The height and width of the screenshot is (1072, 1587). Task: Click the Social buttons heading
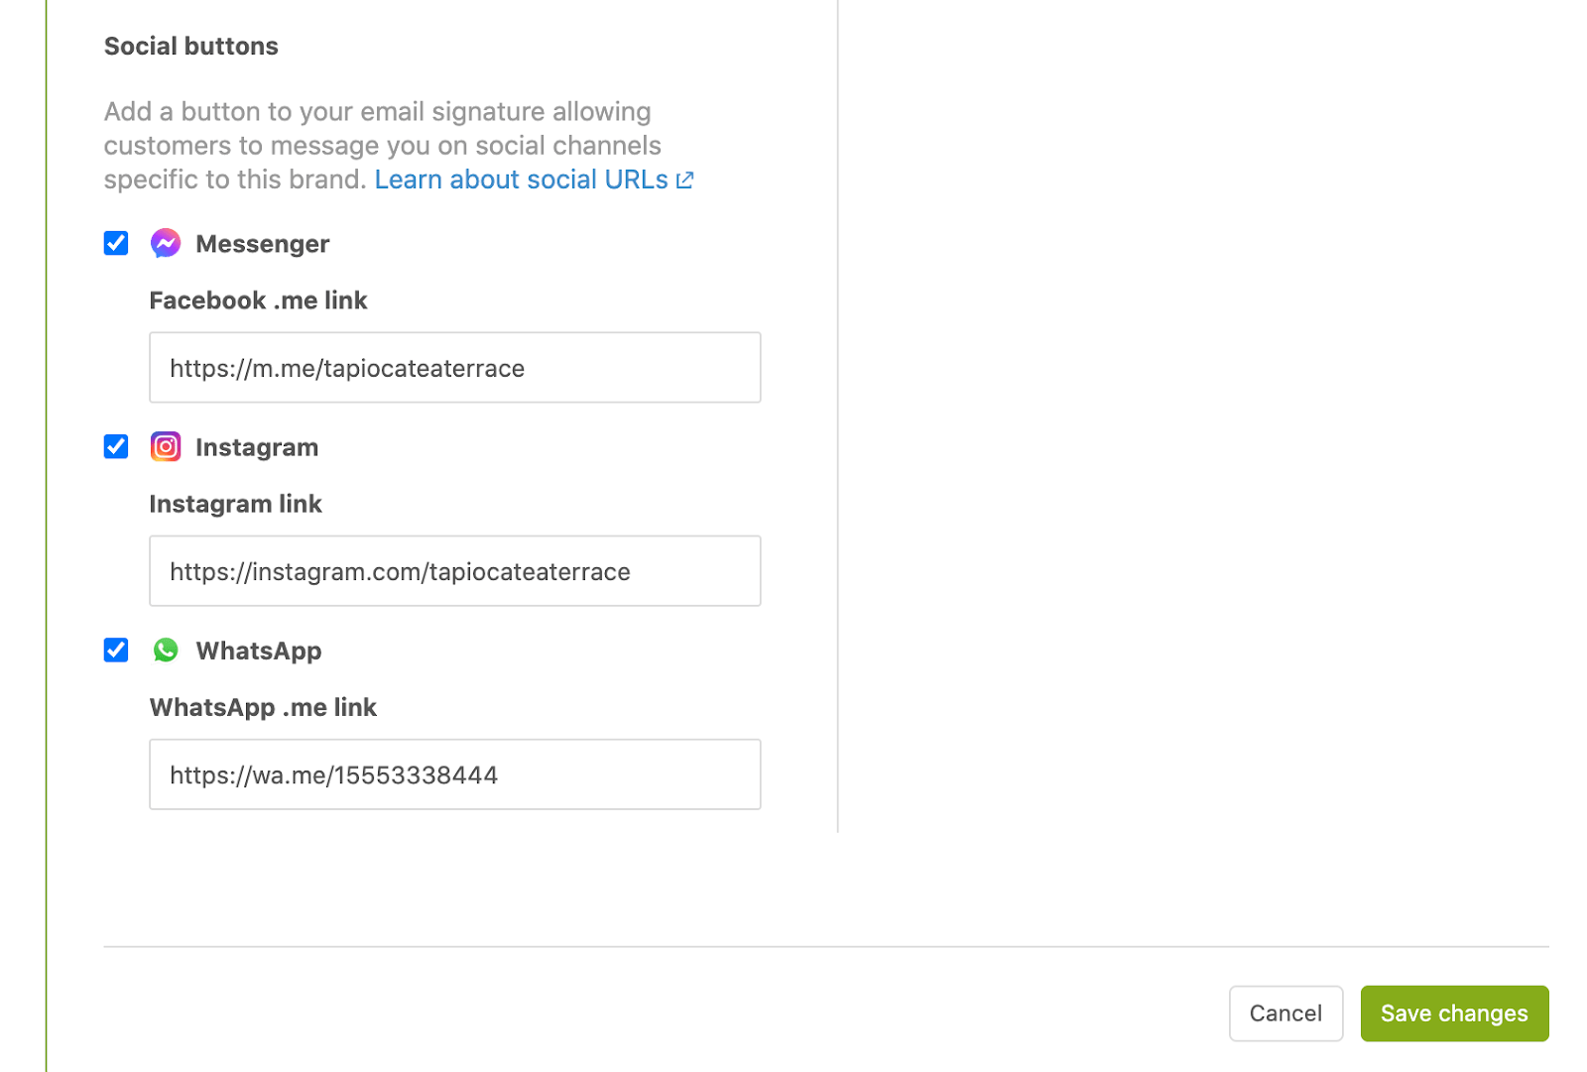[191, 47]
